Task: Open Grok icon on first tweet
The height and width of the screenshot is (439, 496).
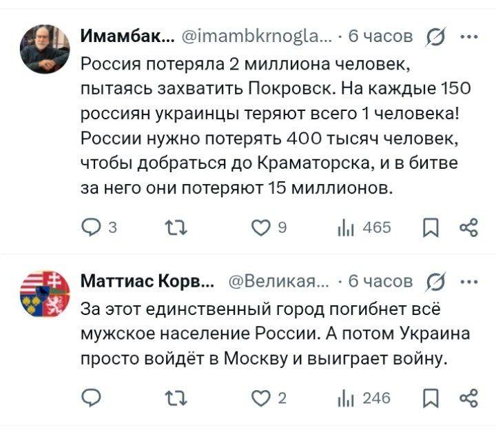Action: point(437,36)
